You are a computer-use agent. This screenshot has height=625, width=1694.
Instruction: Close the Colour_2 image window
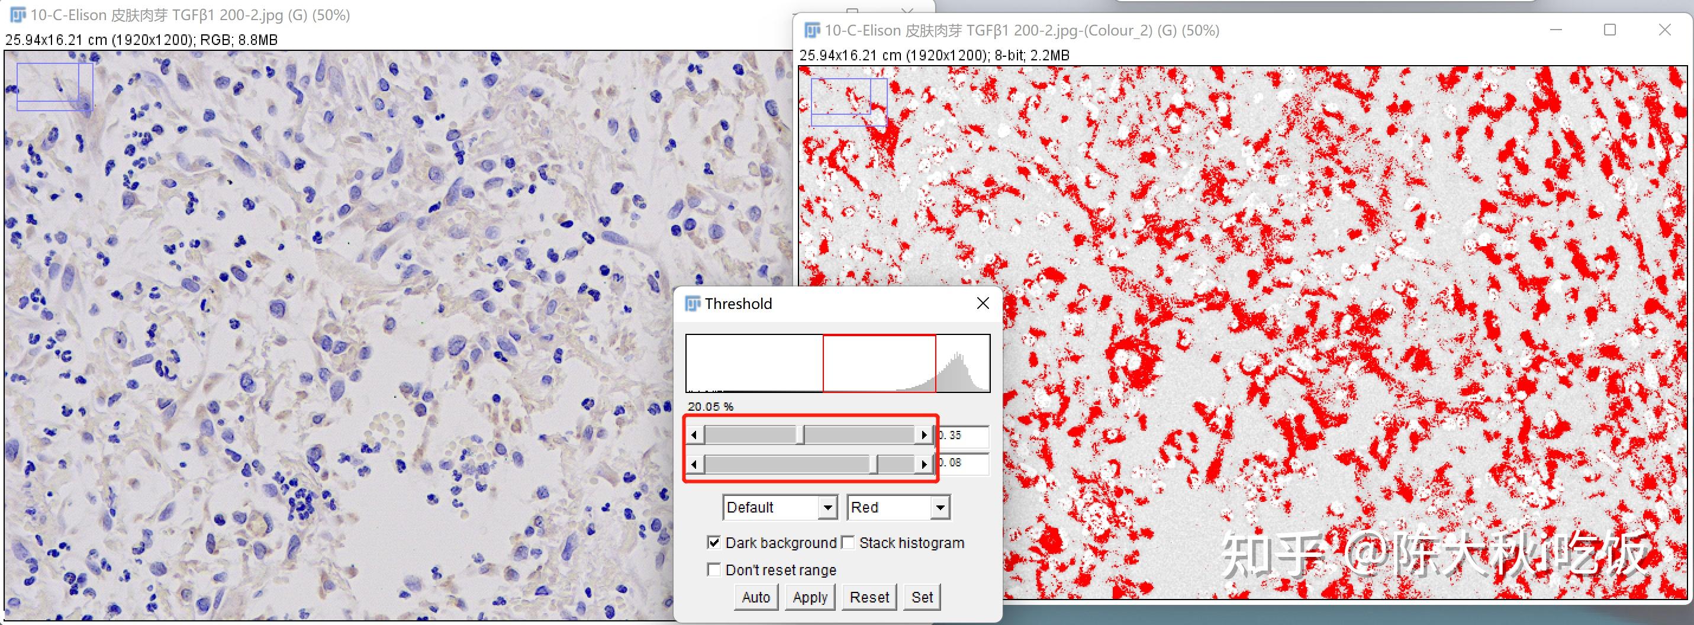tap(1664, 30)
